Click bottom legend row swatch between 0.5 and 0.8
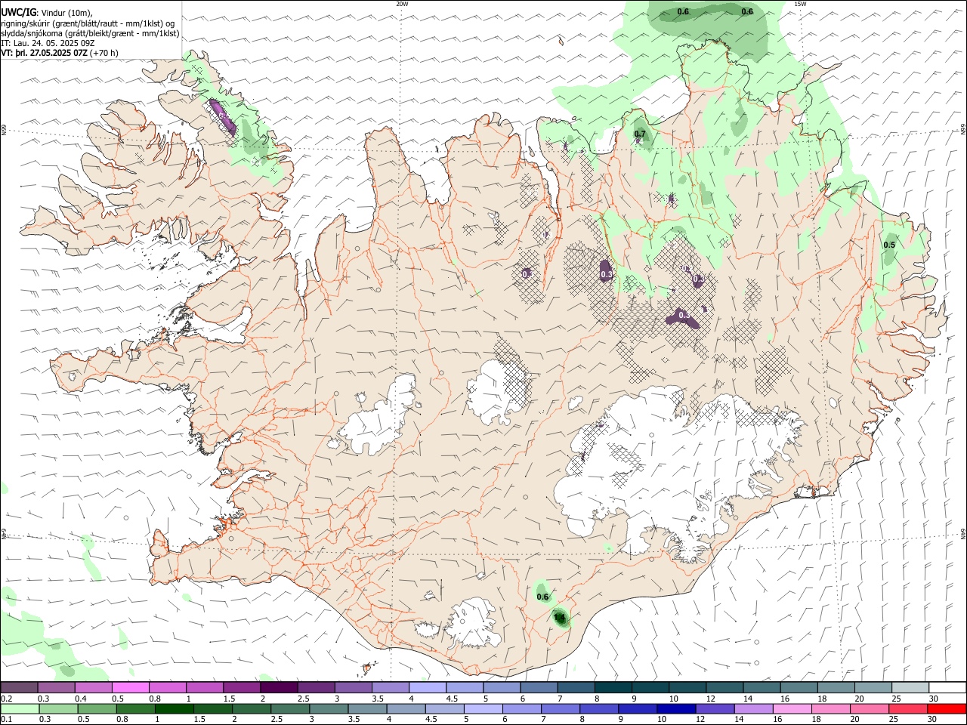 click(x=97, y=709)
